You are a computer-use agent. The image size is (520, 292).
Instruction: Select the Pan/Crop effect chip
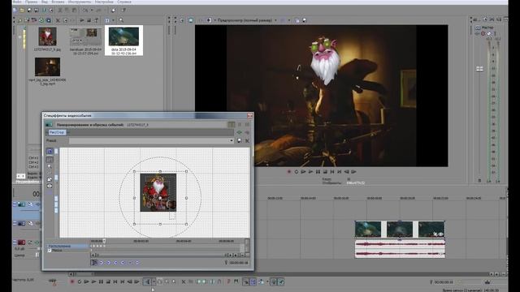coord(57,132)
